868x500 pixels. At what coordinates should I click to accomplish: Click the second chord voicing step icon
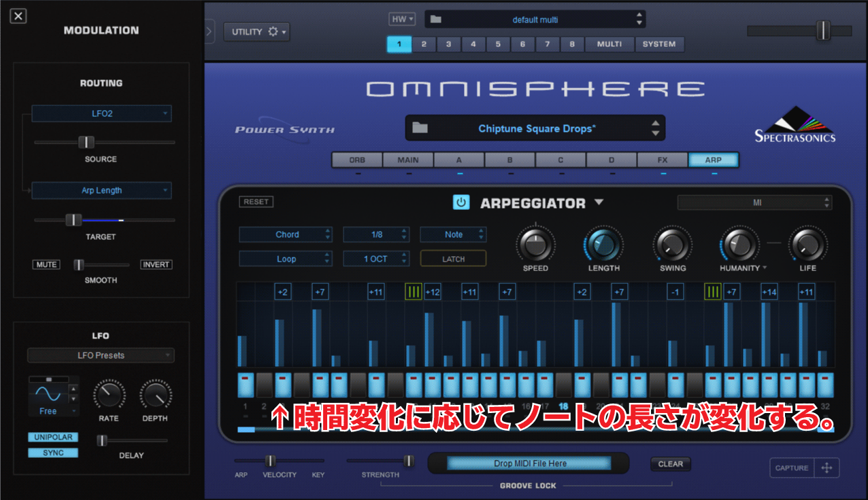coord(713,292)
